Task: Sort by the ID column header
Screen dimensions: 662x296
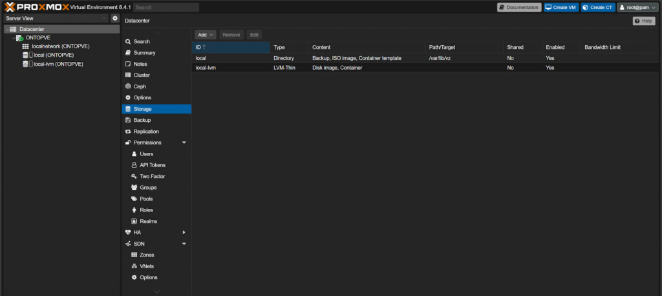Action: [231, 47]
